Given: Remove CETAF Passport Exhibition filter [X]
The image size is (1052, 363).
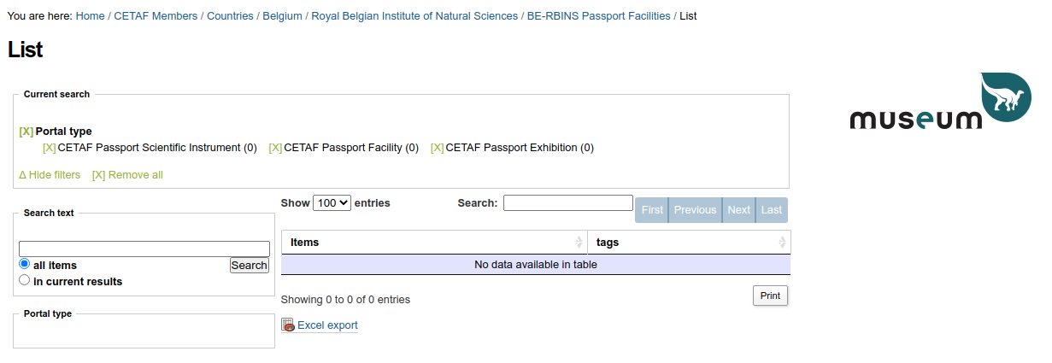Looking at the screenshot, I should [x=437, y=148].
